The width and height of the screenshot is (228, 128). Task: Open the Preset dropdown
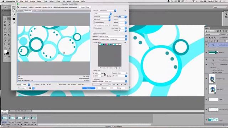pos(108,11)
